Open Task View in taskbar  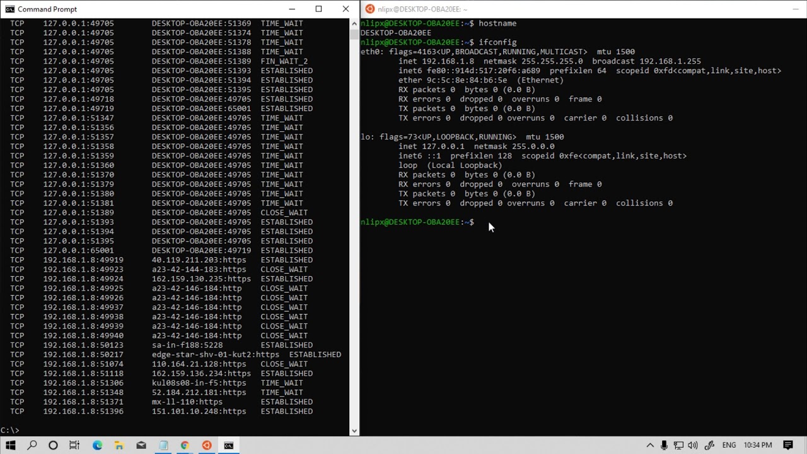coord(74,445)
